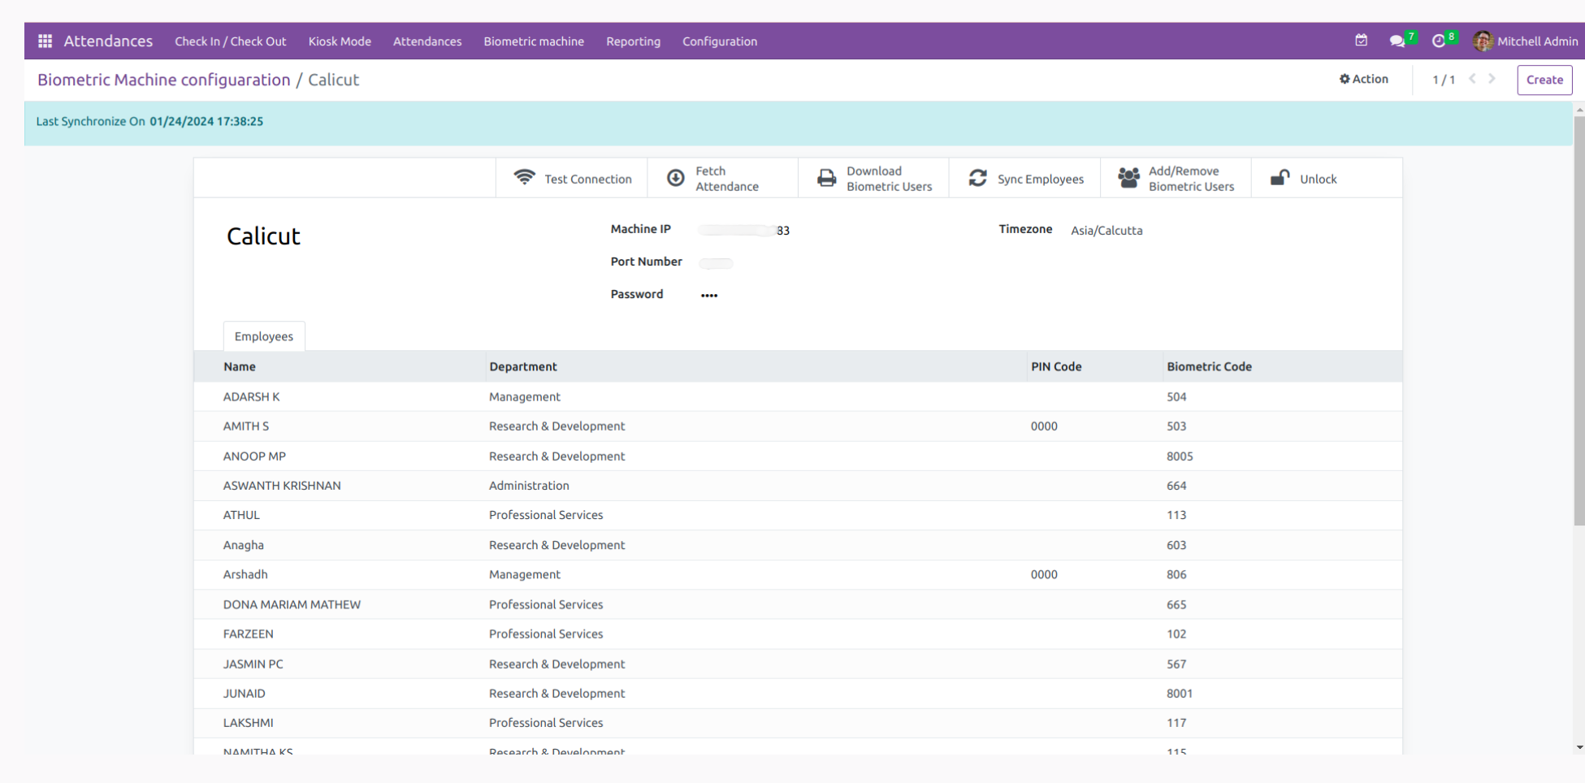The width and height of the screenshot is (1585, 783).
Task: Click the Fetch Attendance download icon
Action: 676,178
